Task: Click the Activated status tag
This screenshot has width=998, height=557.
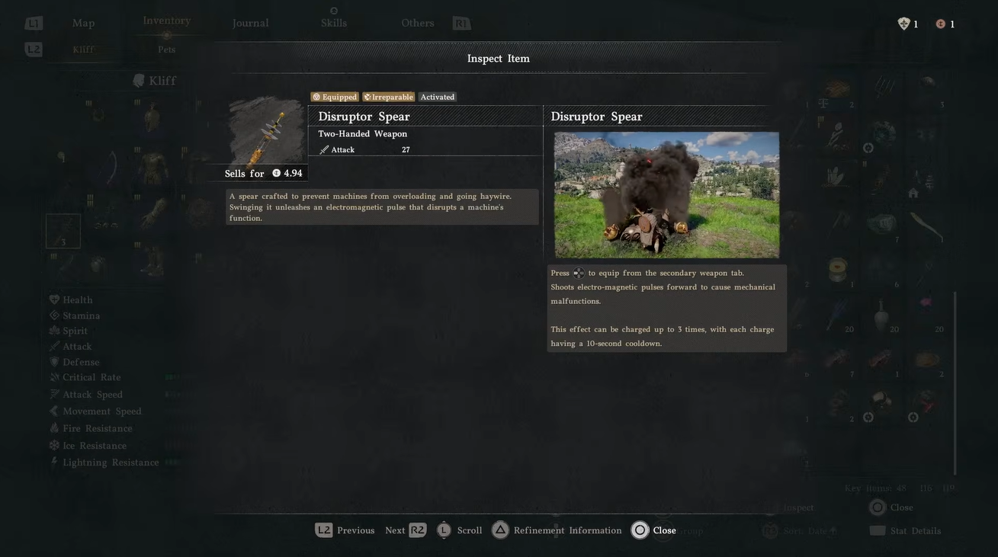Action: pos(438,97)
